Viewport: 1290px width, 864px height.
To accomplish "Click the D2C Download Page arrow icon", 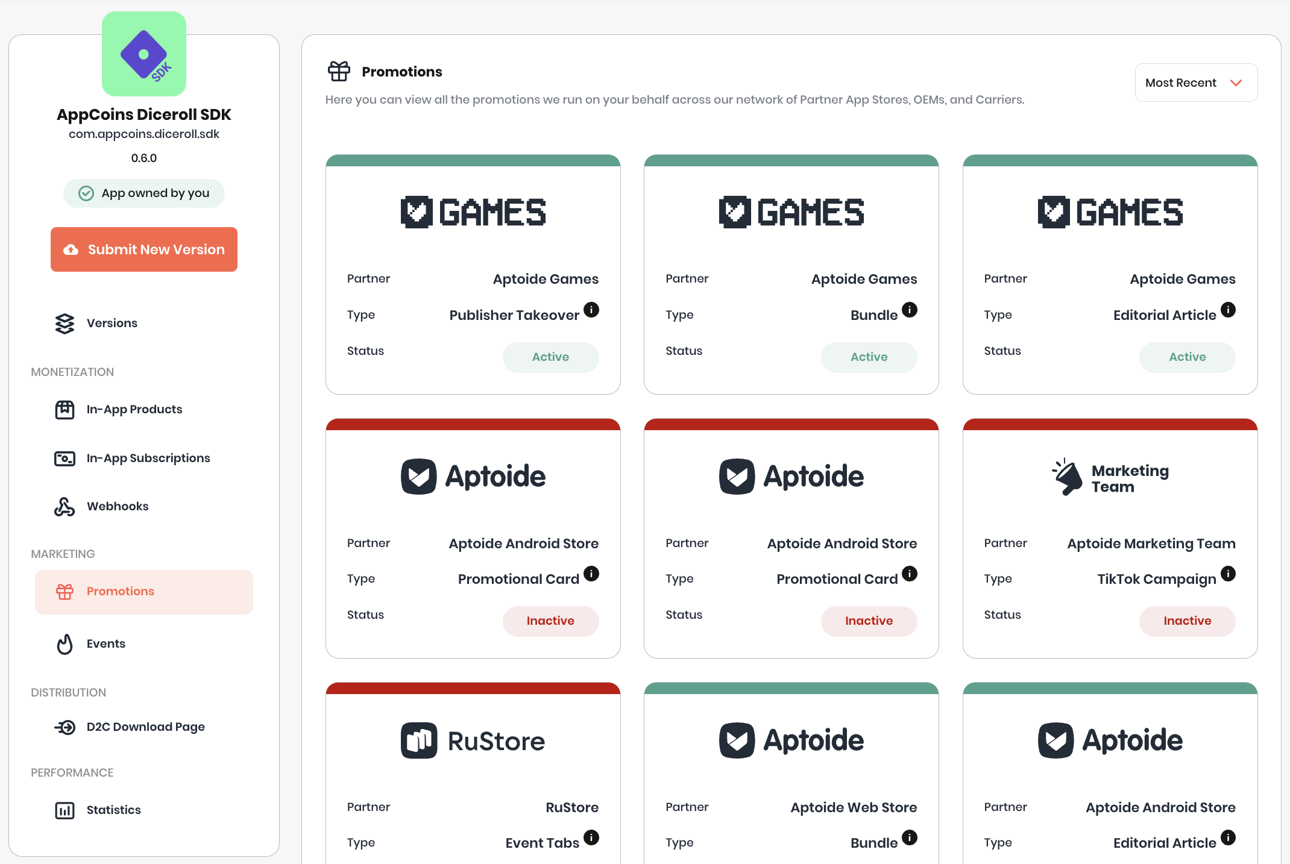I will tap(64, 727).
